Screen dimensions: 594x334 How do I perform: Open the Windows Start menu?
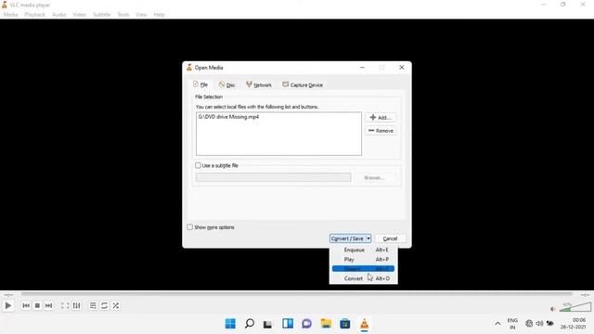230,324
